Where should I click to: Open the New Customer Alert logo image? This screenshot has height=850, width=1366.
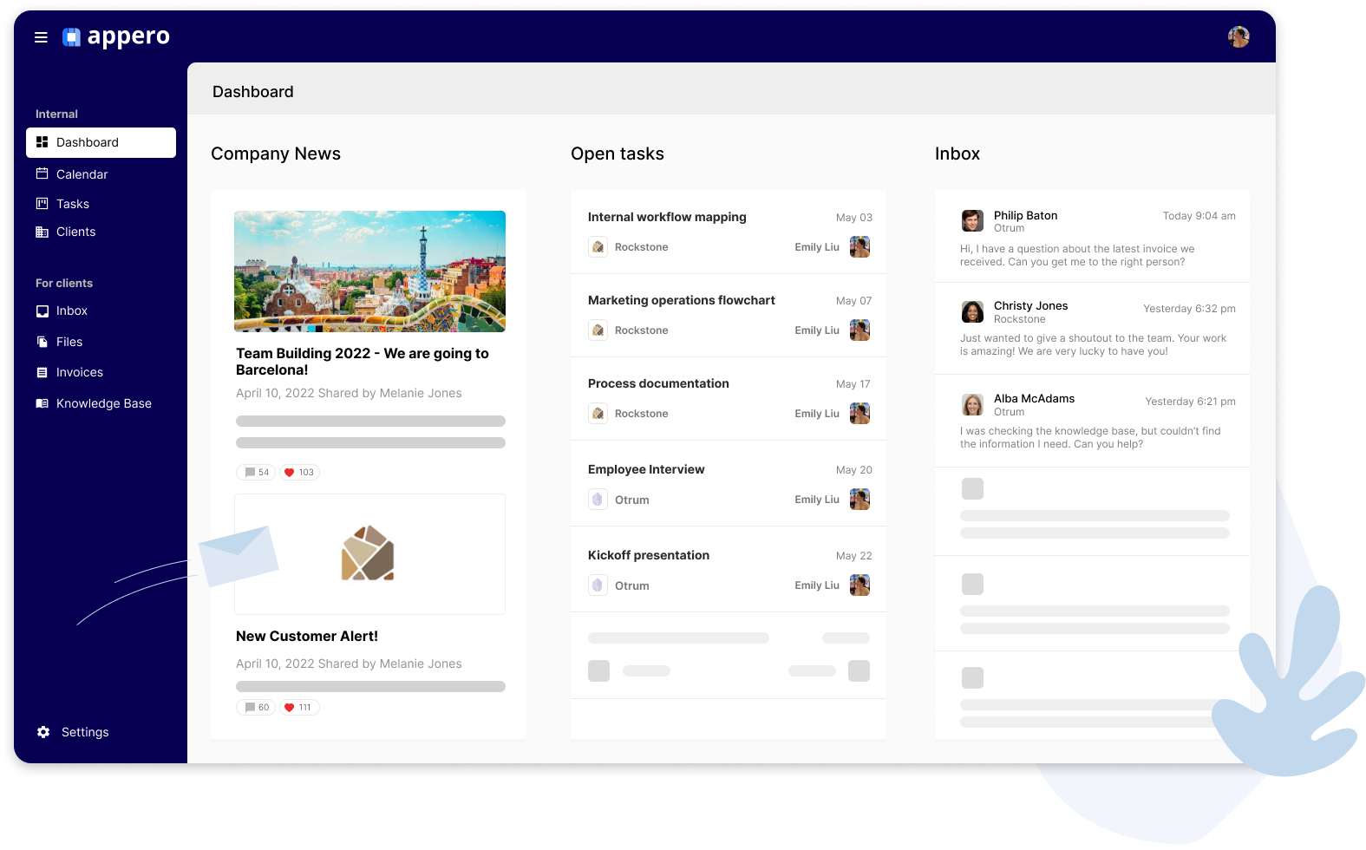(369, 554)
